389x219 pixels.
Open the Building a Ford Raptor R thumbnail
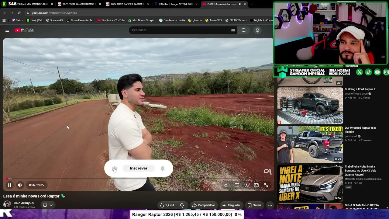pyautogui.click(x=310, y=106)
